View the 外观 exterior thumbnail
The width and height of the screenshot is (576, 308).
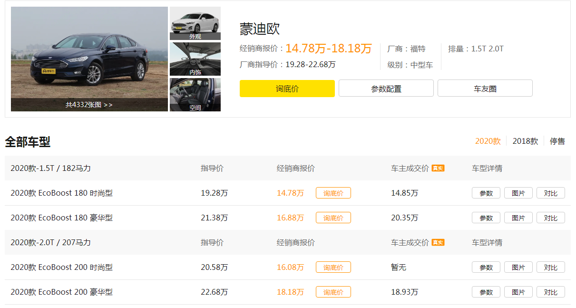click(x=195, y=23)
